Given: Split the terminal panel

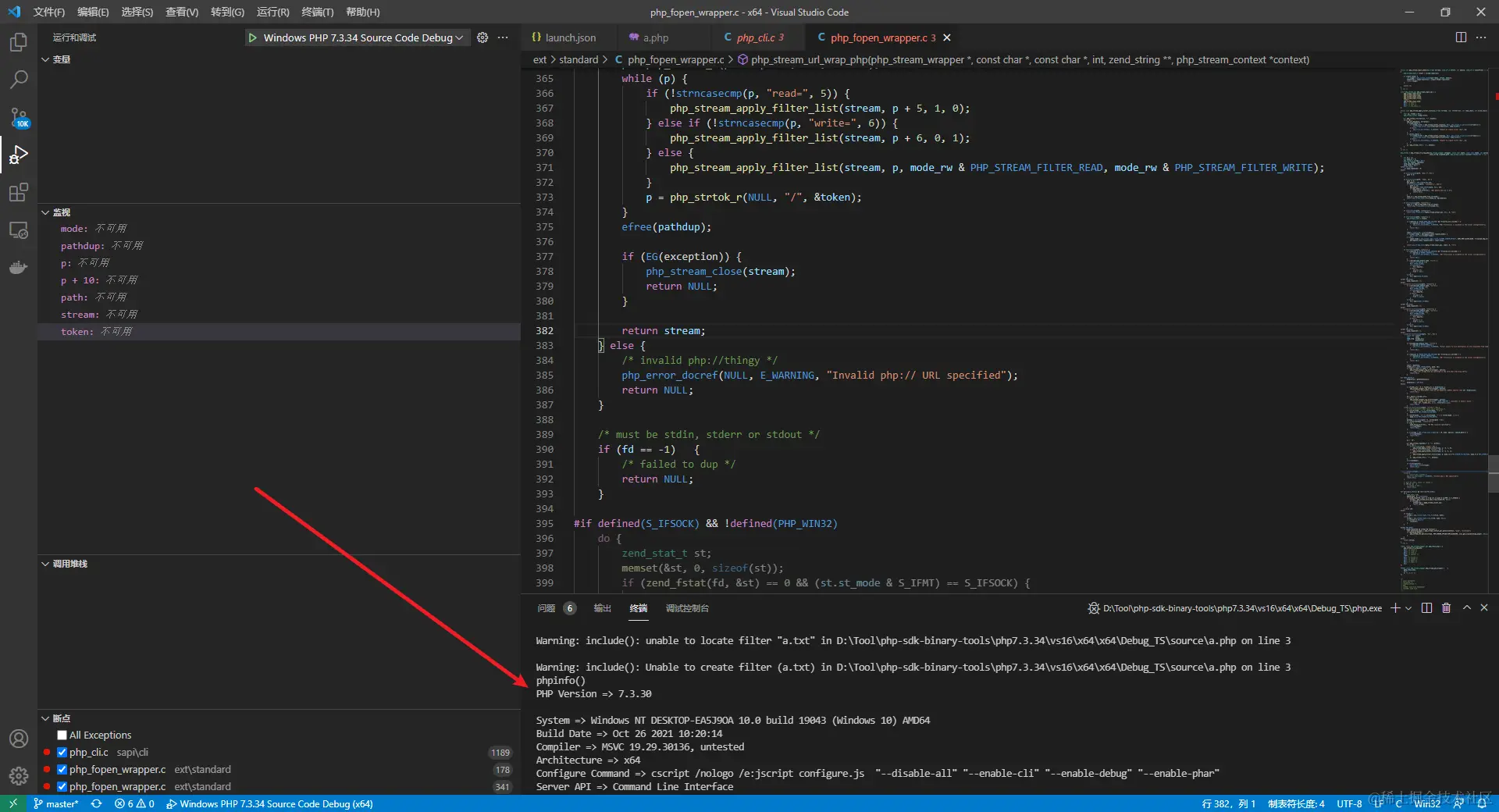Looking at the screenshot, I should 1426,608.
